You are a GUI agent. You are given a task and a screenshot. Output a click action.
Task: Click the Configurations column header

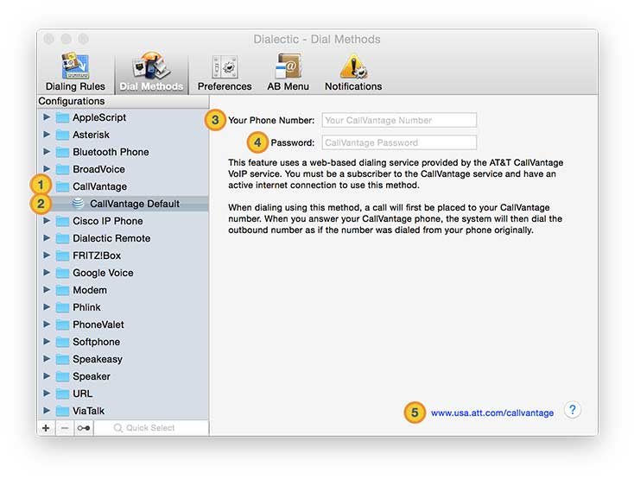coord(123,101)
